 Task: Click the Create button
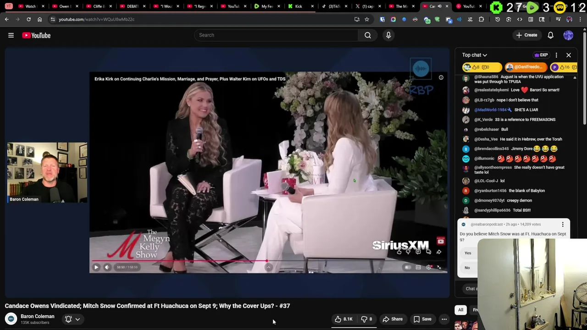[526, 35]
